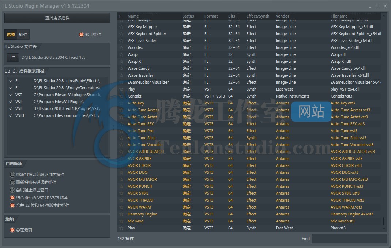391x248 pixels.
Task: Click the second folder icon beside 插件搜索路径
Action: tap(15, 71)
